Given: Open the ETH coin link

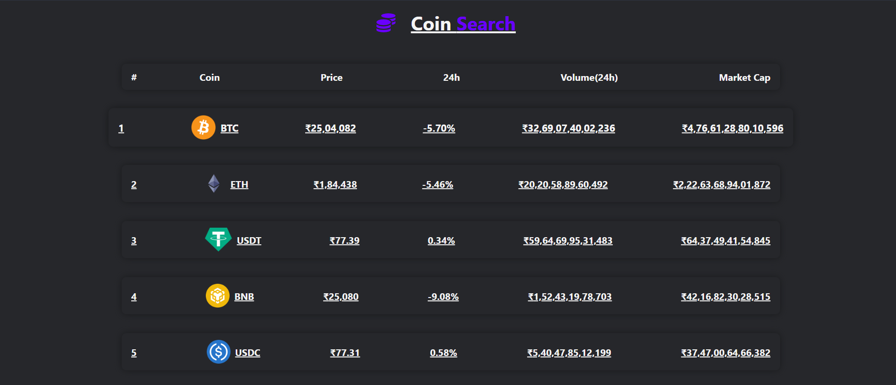Looking at the screenshot, I should [239, 184].
